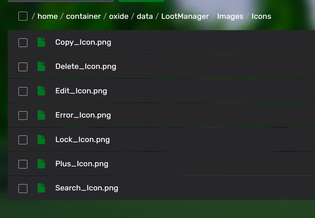Click the file icon beside Lock_Icon.png
This screenshot has height=218, width=315.
41,139
